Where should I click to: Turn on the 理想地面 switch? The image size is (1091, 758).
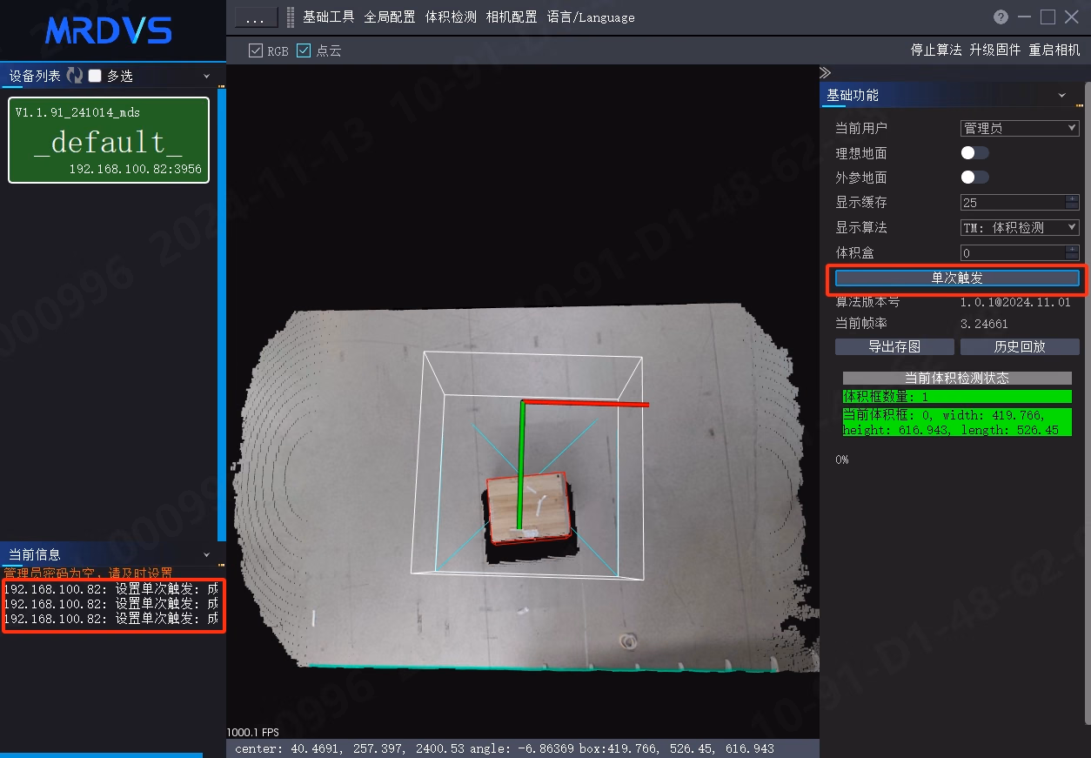[x=974, y=153]
